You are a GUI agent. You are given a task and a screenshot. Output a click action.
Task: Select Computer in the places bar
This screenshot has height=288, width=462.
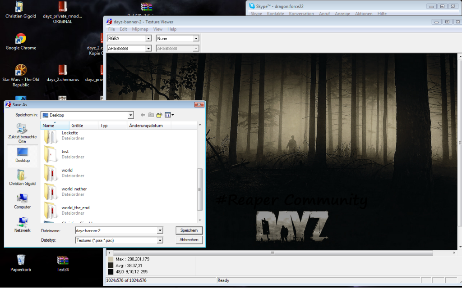click(x=23, y=201)
